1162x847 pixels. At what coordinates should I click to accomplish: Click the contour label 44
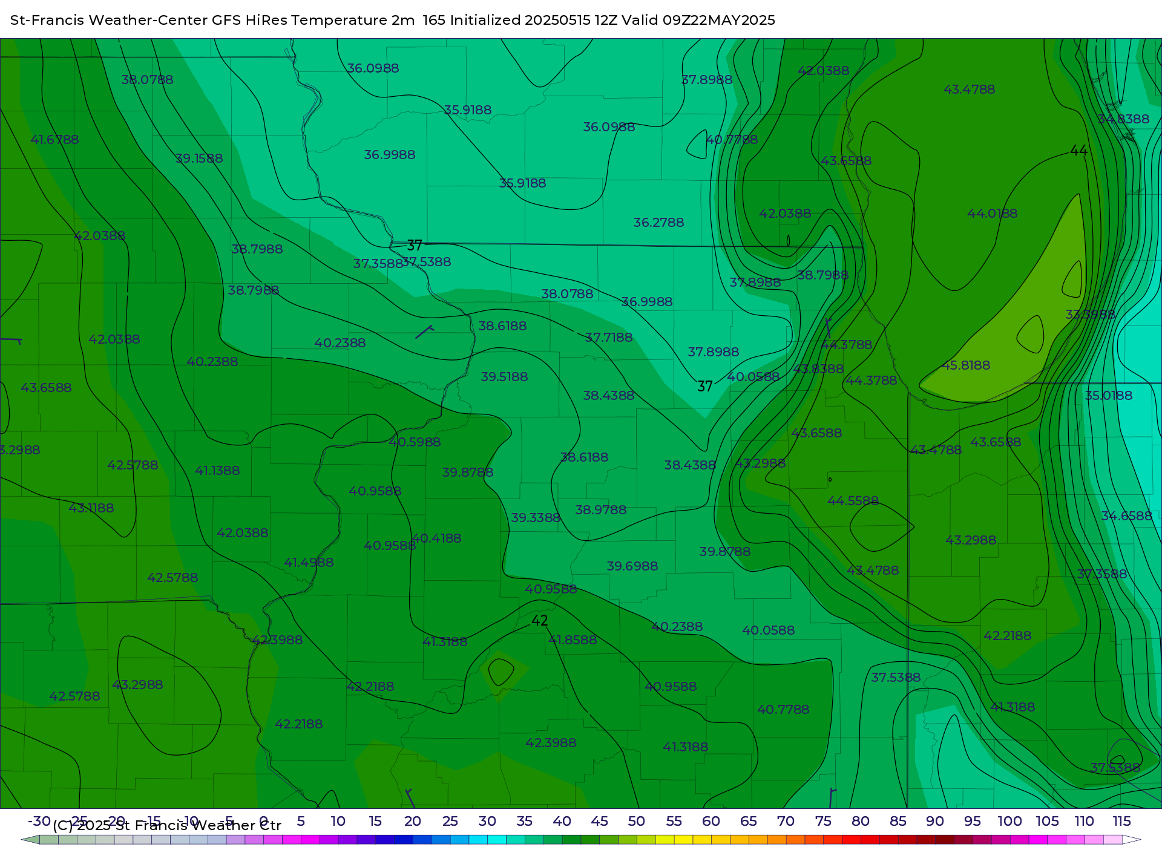tap(1079, 151)
